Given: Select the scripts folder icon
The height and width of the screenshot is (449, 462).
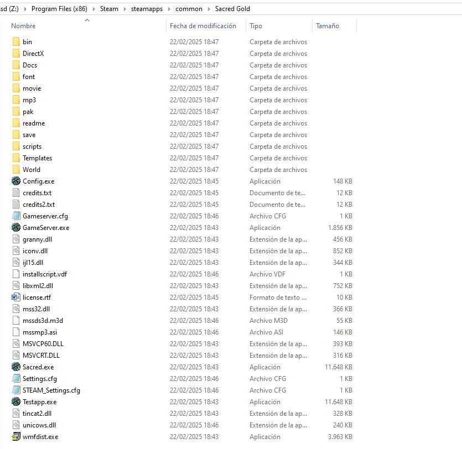Looking at the screenshot, I should [x=16, y=147].
